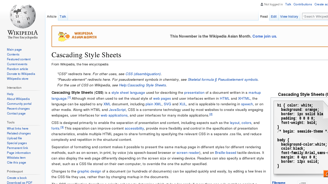Open Page information link

[19, 153]
